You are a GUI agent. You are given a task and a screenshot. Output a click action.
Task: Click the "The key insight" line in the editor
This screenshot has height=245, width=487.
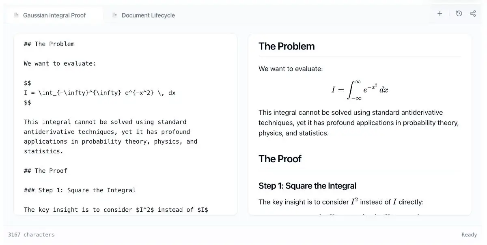pos(116,210)
